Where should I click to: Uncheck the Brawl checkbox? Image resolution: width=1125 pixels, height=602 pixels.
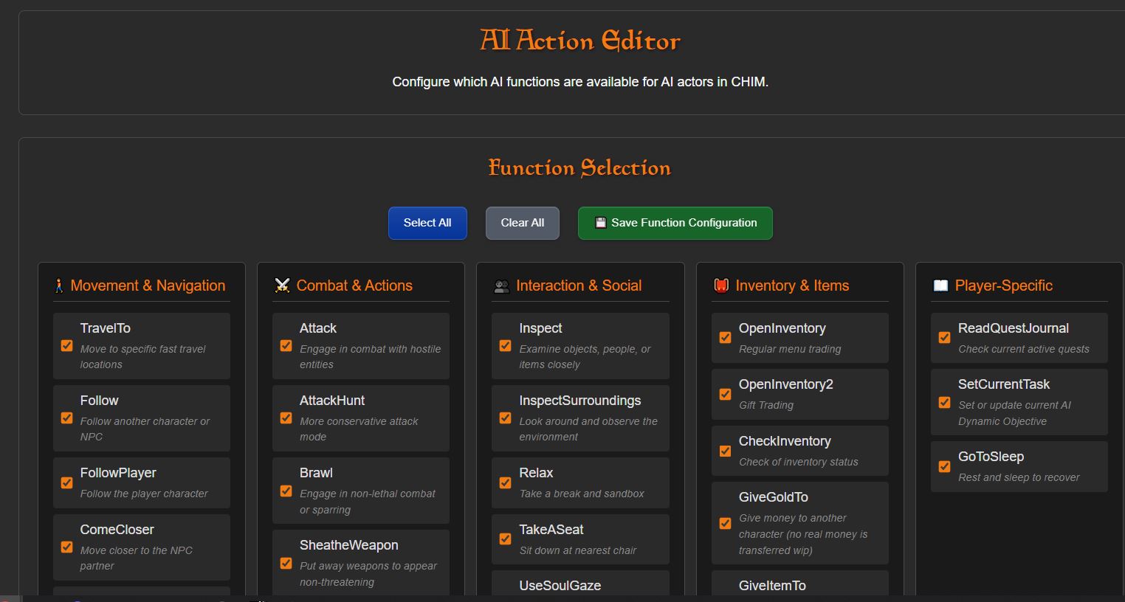[286, 491]
